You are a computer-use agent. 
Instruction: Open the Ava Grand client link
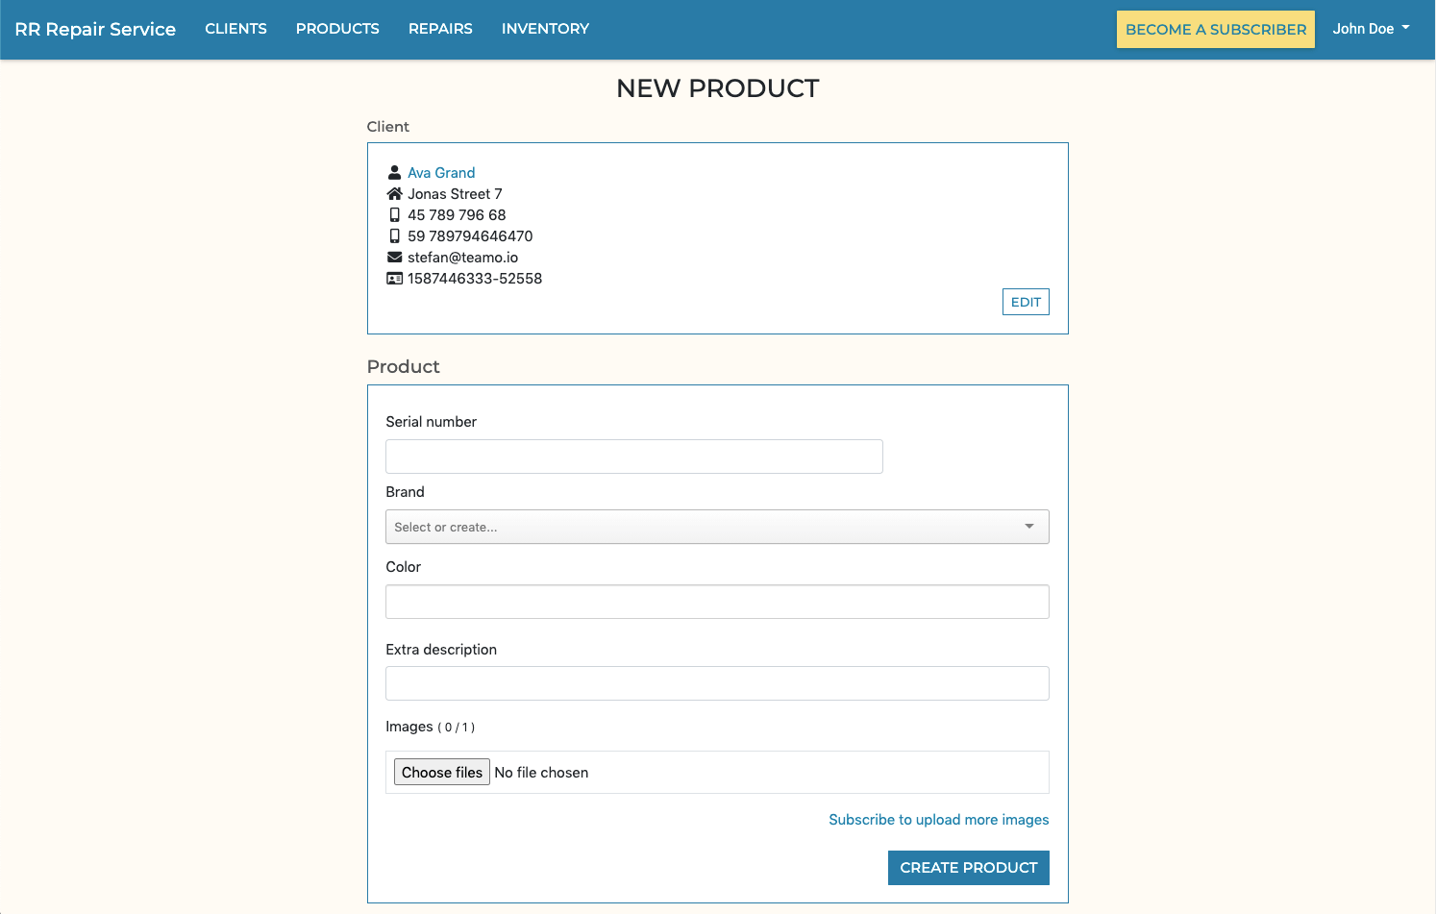click(441, 172)
